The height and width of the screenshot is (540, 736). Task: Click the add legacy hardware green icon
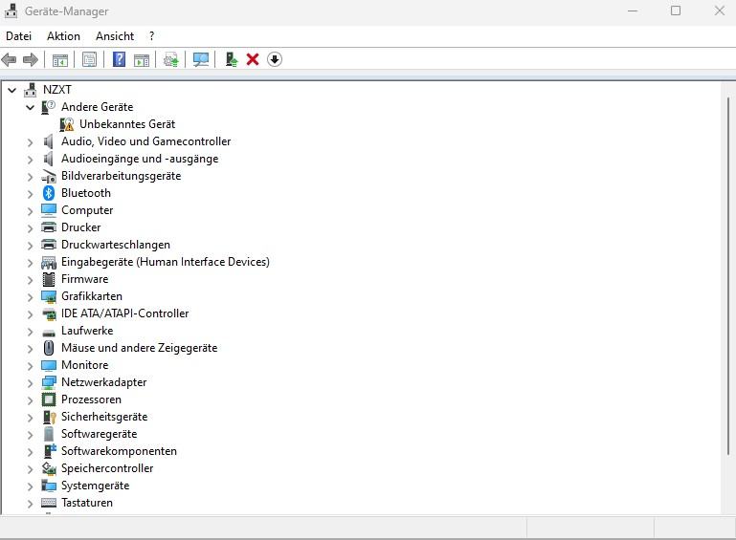click(232, 59)
